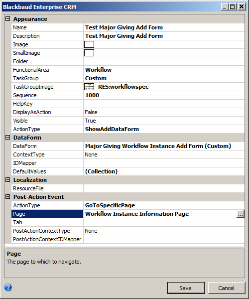The width and height of the screenshot is (249, 299).
Task: Close the Blackbaud Enterprise CRM dialog
Action: pyautogui.click(x=242, y=7)
